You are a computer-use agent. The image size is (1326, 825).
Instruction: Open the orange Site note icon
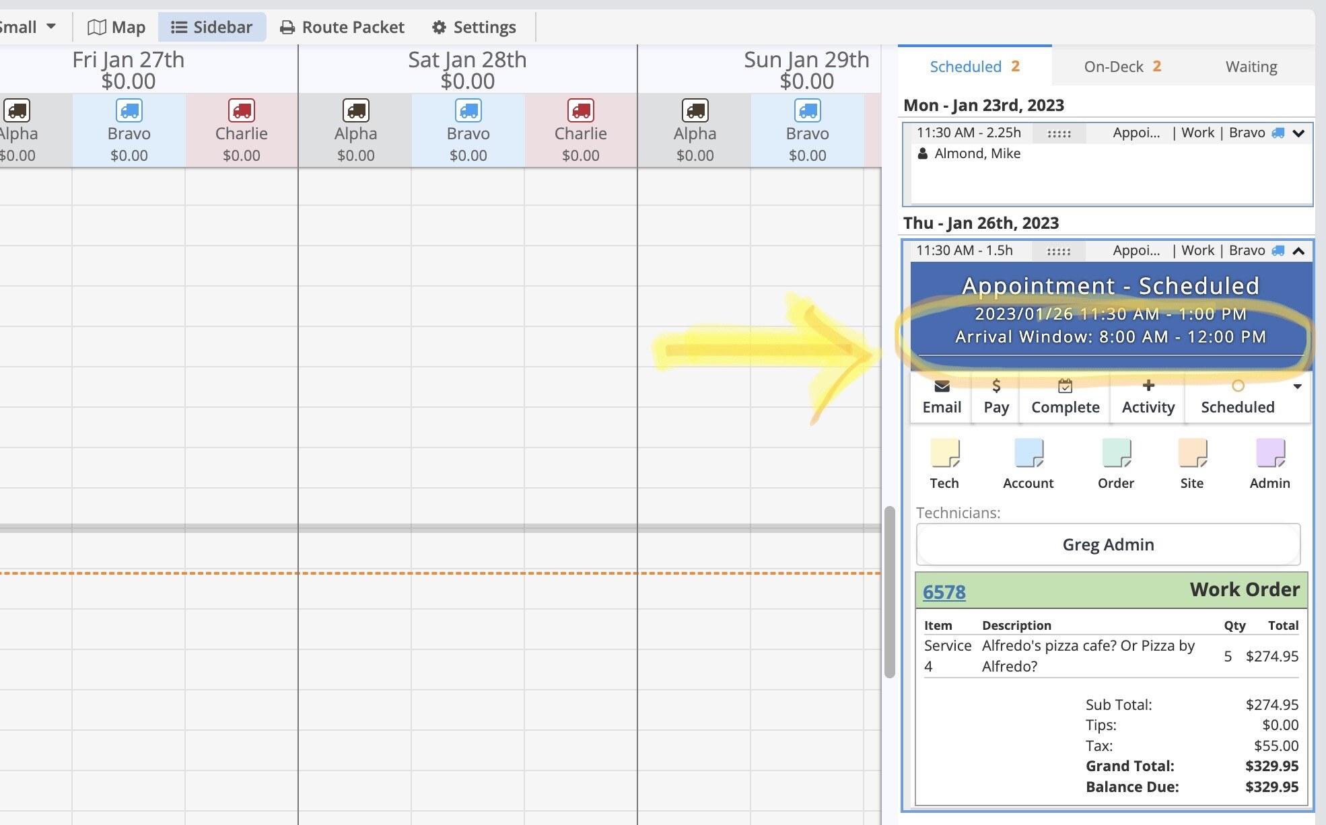click(x=1191, y=453)
